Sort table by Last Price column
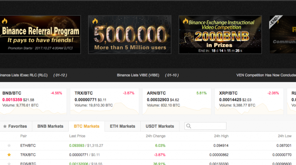The width and height of the screenshot is (296, 165). (x=77, y=136)
